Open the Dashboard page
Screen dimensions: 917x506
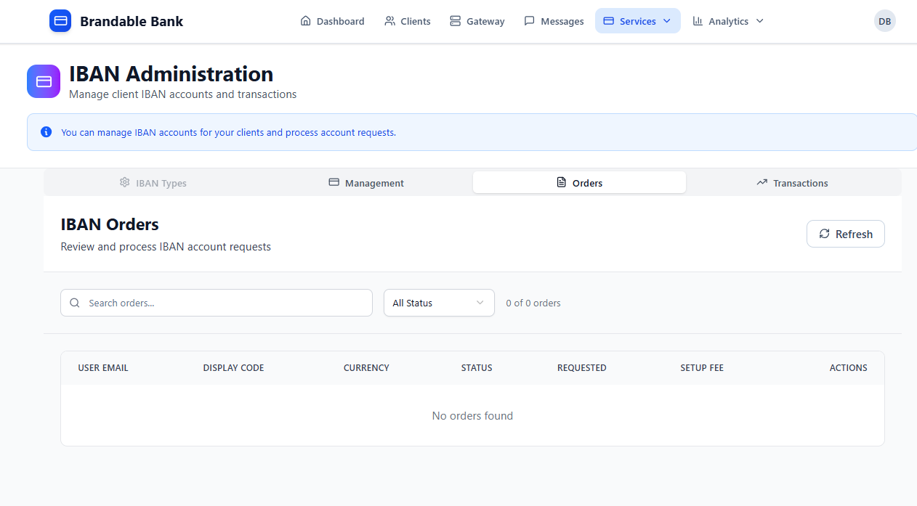[332, 21]
